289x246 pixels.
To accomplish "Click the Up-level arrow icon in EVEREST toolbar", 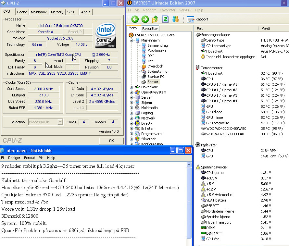I will (155, 19).
